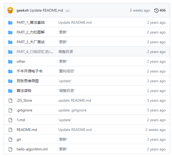Open 'Update README.md' commit in README.md row
Image resolution: width=172 pixels, height=157 pixels.
75,130
